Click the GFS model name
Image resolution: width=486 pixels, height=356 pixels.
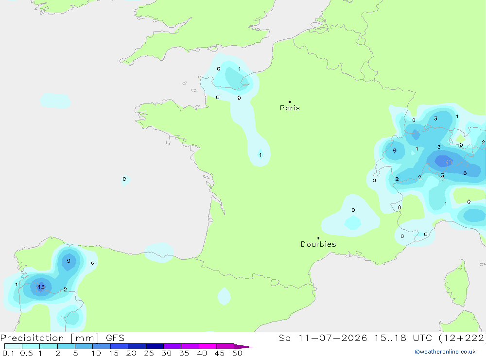115,338
